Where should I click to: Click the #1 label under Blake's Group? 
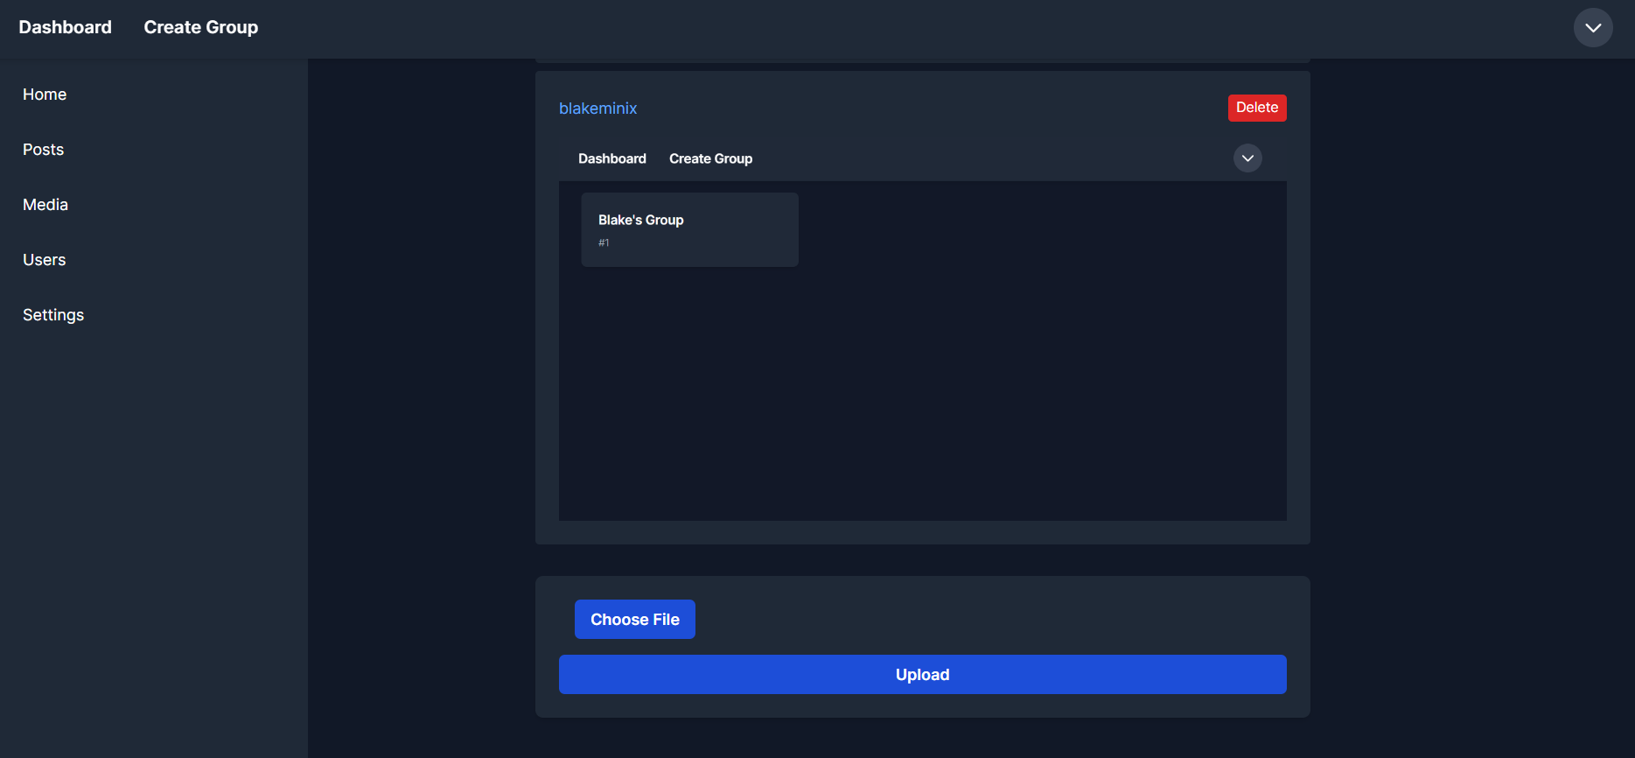(x=604, y=242)
